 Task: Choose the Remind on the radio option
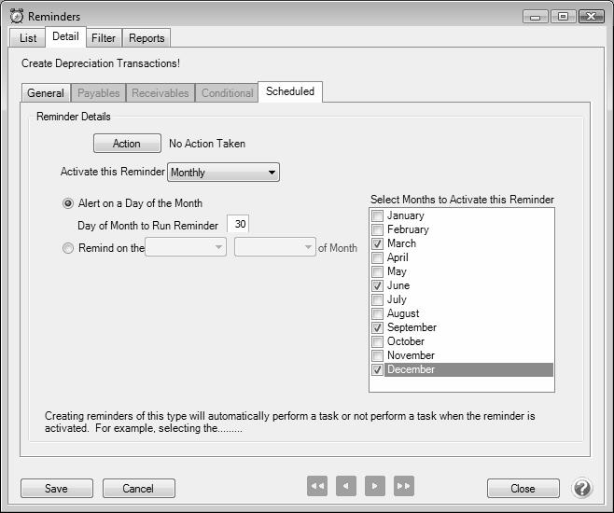68,248
